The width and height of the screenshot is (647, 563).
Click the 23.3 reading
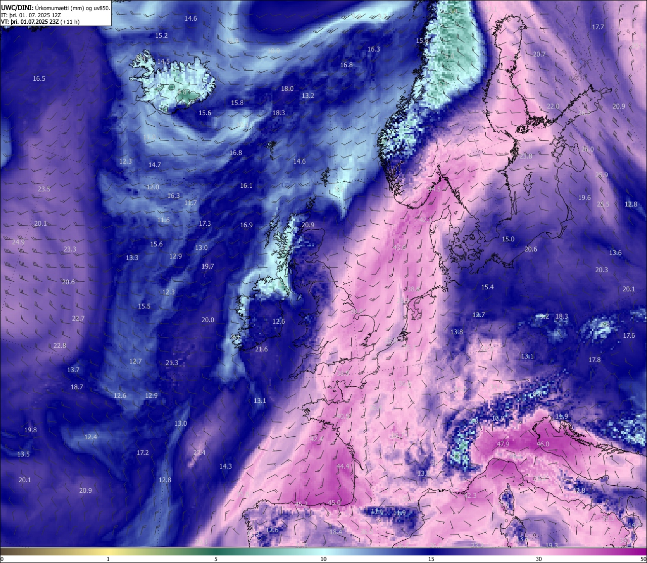coord(70,249)
